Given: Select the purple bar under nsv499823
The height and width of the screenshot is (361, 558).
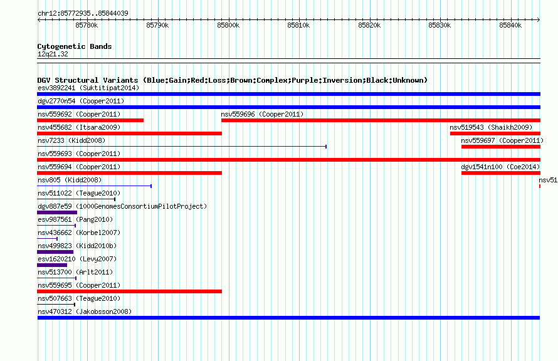Looking at the screenshot, I should coord(55,252).
